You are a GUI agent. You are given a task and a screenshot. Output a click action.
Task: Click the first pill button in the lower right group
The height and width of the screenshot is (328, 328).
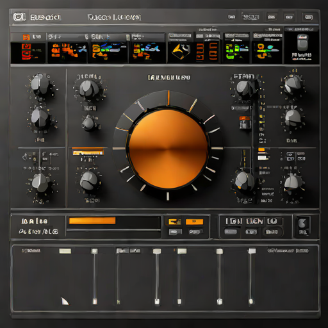click(231, 231)
